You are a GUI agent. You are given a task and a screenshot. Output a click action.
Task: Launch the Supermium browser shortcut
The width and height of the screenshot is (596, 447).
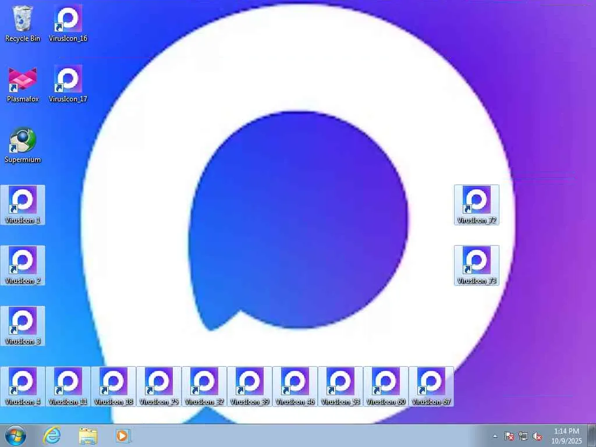click(23, 144)
